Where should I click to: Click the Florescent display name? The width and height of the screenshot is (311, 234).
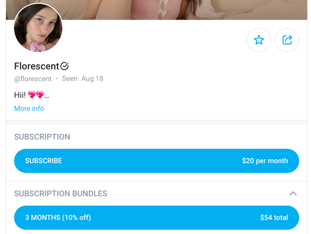coord(37,66)
